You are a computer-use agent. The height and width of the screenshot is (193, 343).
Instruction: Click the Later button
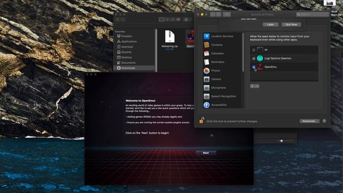tap(271, 25)
